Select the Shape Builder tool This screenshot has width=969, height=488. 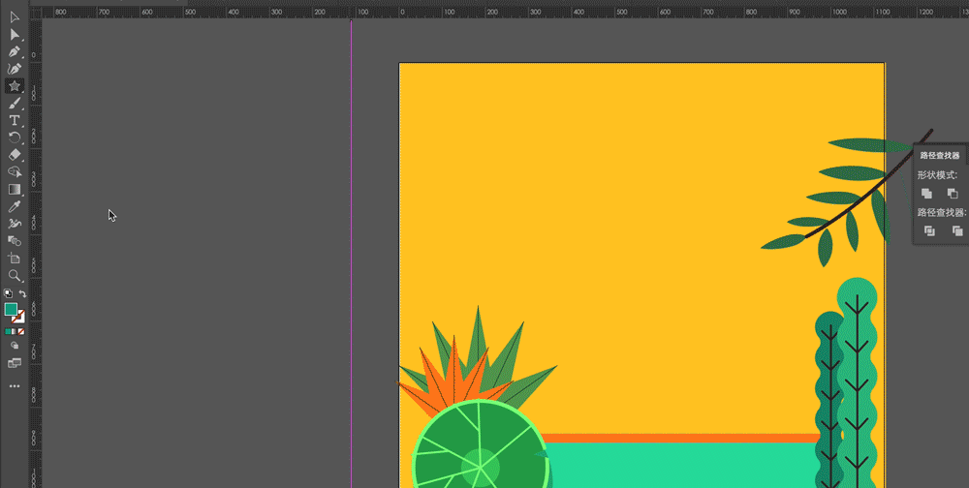(15, 171)
